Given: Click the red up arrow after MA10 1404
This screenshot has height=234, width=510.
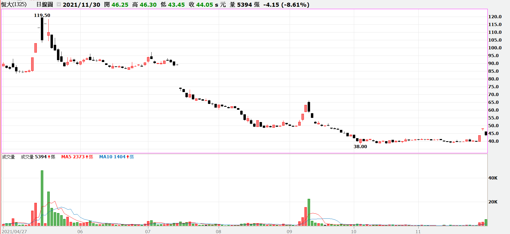Looking at the screenshot, I should pos(128,157).
